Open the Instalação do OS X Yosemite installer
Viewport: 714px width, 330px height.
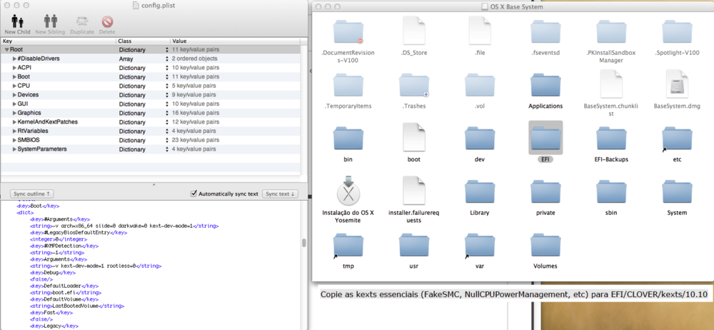[x=348, y=191]
